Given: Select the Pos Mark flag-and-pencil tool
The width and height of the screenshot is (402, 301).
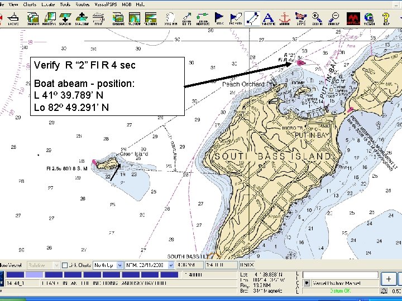Looking at the screenshot, I should click(236, 19).
